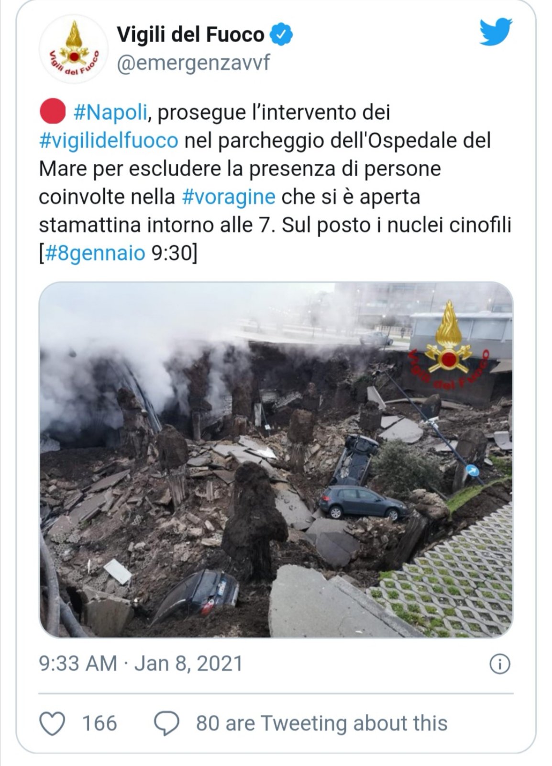
Task: Click the 9:33 AM · Jan 8, 2021 timestamp
Action: click(141, 664)
